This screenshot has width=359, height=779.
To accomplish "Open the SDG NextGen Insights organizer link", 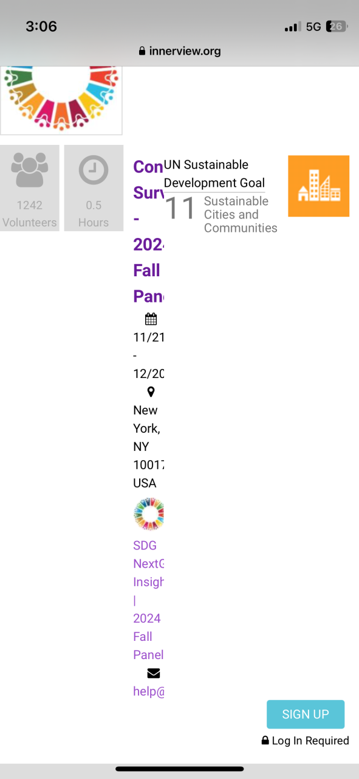I will (148, 600).
